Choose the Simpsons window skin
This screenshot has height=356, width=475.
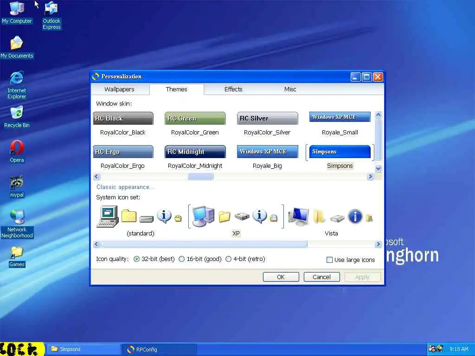coord(340,157)
